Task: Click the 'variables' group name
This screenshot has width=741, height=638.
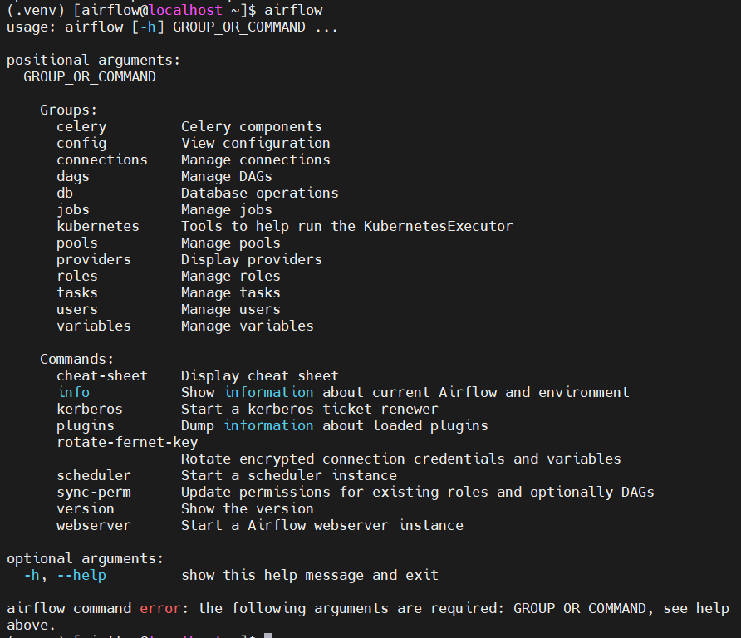Action: pyautogui.click(x=94, y=326)
